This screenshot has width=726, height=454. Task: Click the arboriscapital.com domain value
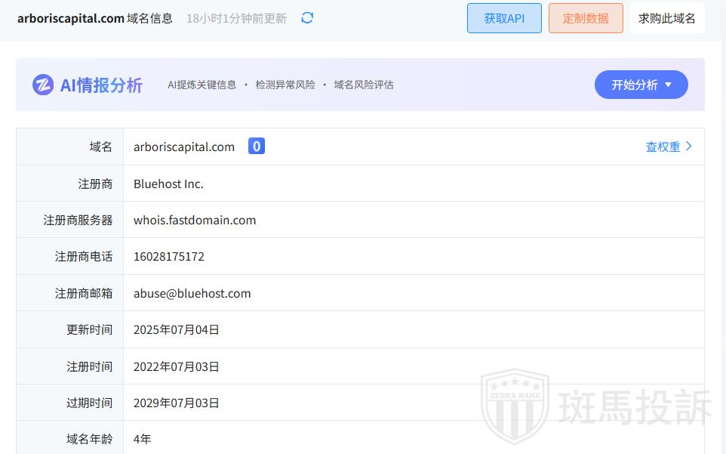[184, 147]
